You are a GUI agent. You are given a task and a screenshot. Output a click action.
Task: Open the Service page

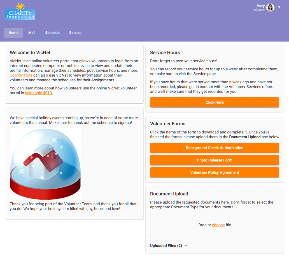point(75,33)
